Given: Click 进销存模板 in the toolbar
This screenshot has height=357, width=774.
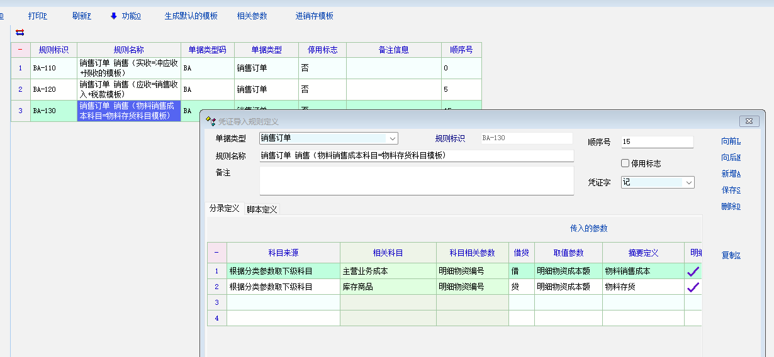Looking at the screenshot, I should (x=315, y=16).
